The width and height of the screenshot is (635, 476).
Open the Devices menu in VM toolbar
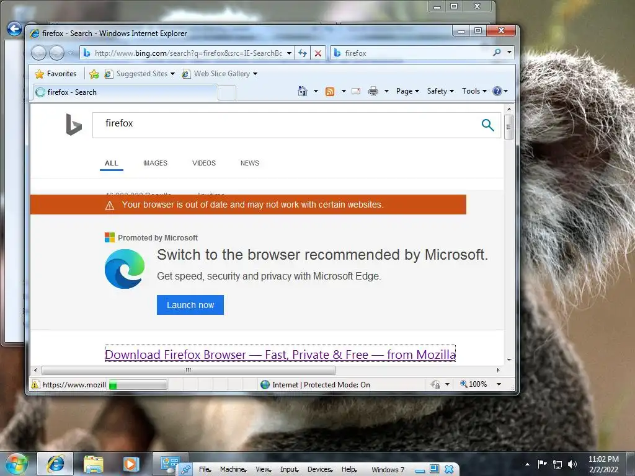320,469
